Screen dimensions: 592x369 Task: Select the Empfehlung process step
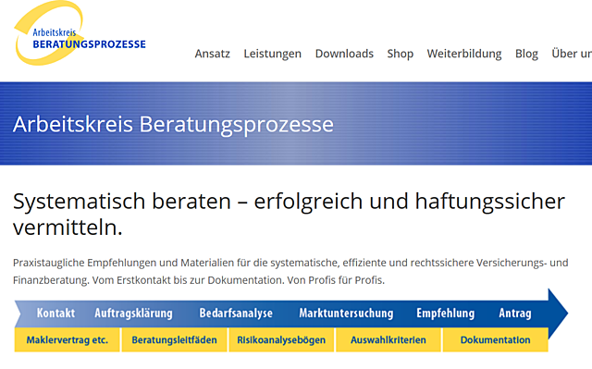(x=446, y=314)
